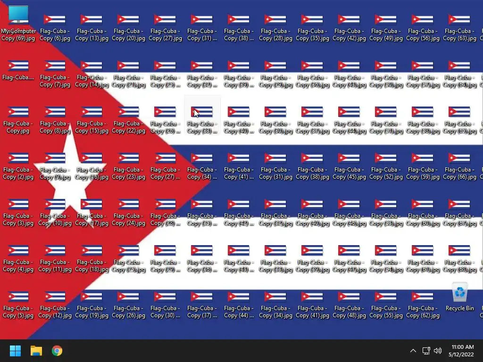This screenshot has height=362, width=483.
Task: Select Flag-Cuba - Copy (8).jpg
Action: point(55,120)
